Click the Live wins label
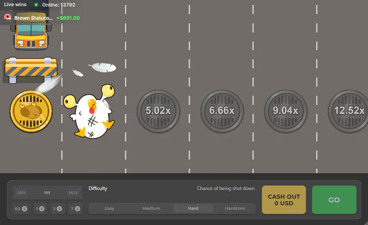 tap(15, 5)
